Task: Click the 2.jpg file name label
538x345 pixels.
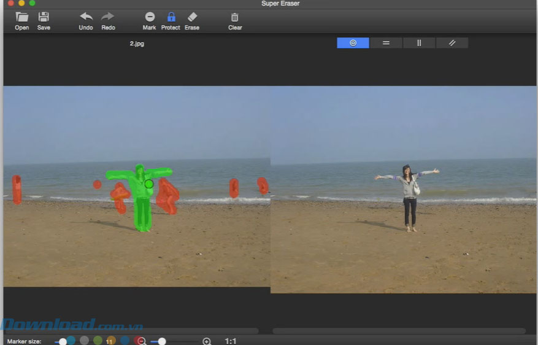Action: pyautogui.click(x=137, y=44)
